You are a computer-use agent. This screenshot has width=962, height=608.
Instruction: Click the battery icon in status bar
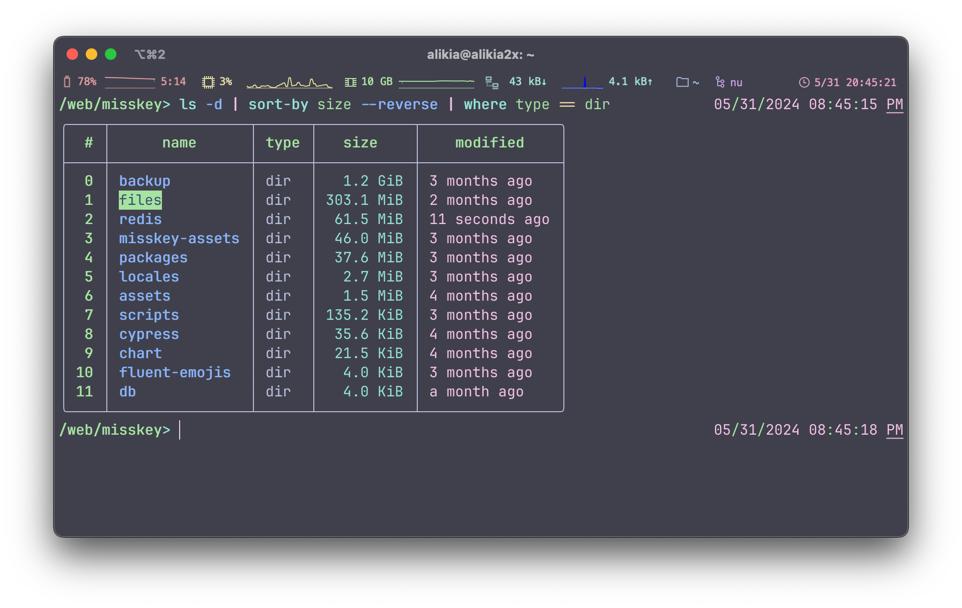(67, 82)
